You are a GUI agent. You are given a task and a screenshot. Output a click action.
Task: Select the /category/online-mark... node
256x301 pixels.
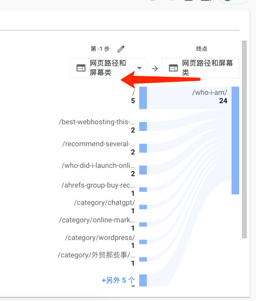[97, 220]
